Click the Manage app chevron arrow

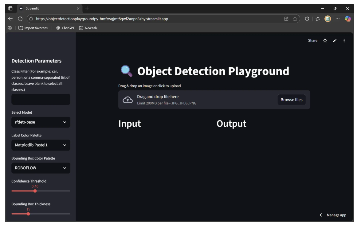[x=321, y=215]
